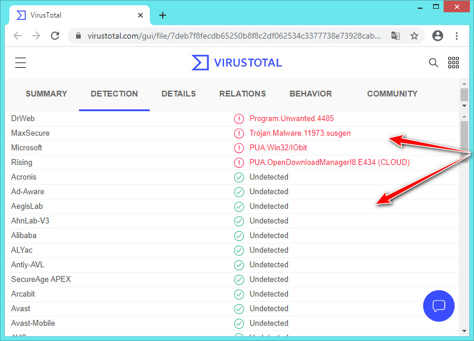Open the Chrome three-dot menu
This screenshot has width=474, height=341.
pos(456,36)
